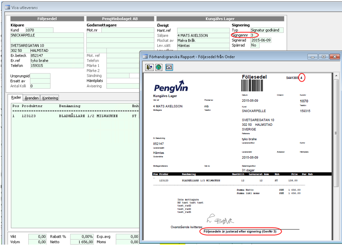The height and width of the screenshot is (245, 342).
Task: Click the Moms field
Action: 127,242
